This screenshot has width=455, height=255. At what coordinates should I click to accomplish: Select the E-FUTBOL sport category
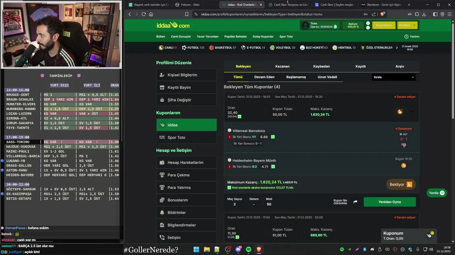coord(253,47)
